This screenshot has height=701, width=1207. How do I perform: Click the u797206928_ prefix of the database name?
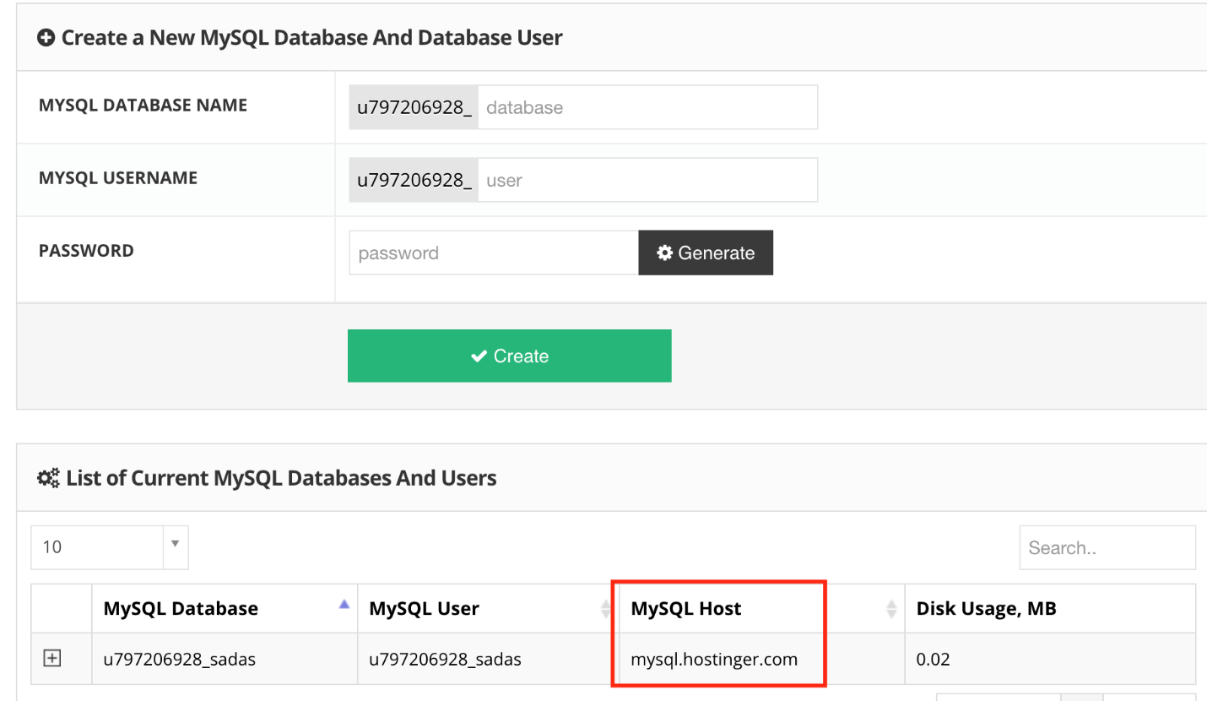[414, 107]
